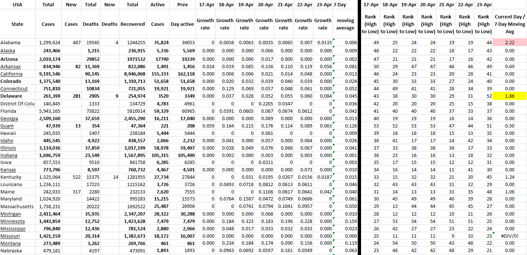Open the Georgia state link
This screenshot has width=527, height=255.
(x=9, y=118)
